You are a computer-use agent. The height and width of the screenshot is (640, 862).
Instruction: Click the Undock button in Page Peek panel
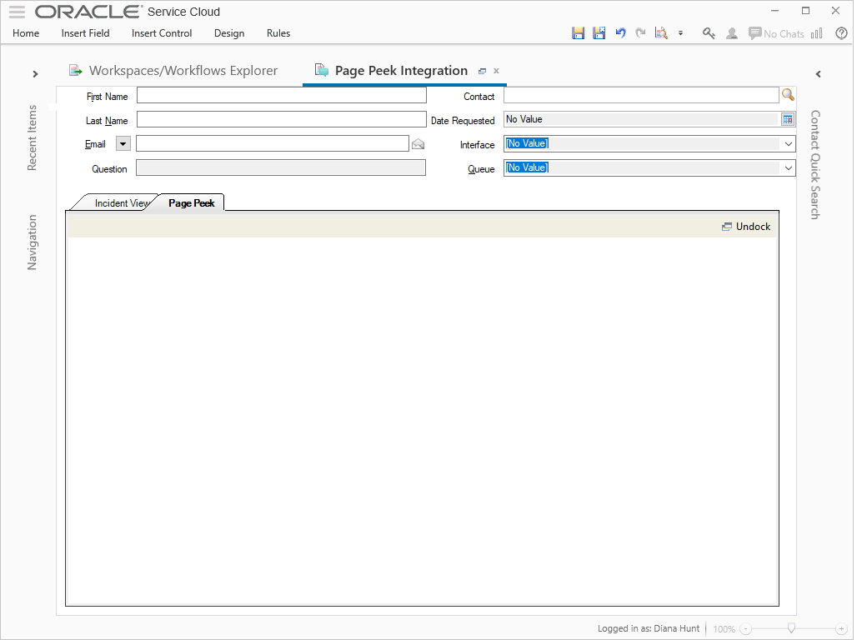click(746, 226)
